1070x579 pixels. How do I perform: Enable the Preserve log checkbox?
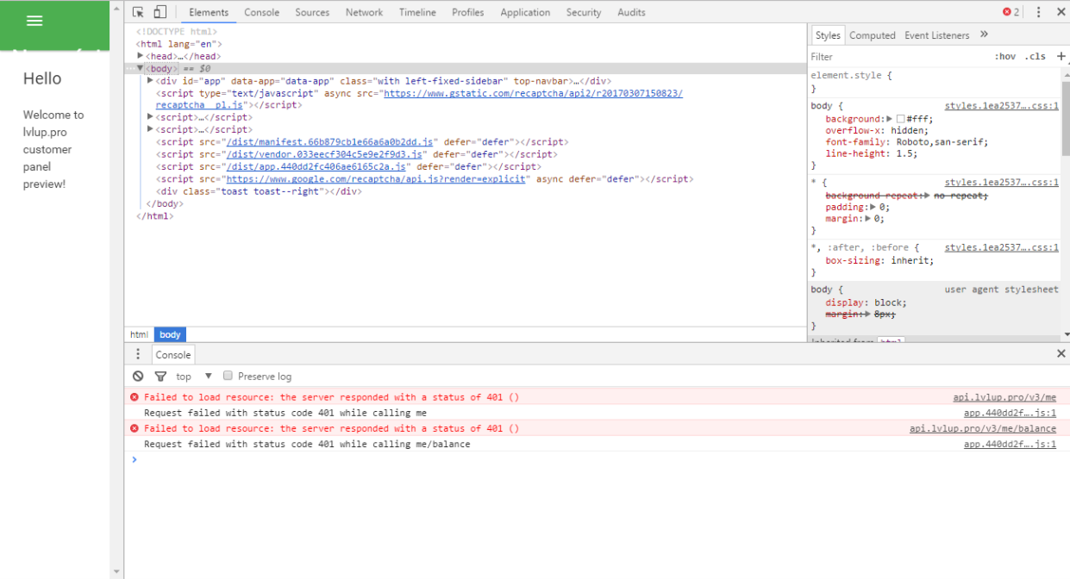tap(228, 376)
